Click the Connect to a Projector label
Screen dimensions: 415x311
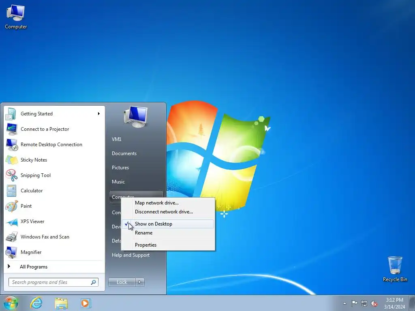coord(45,129)
